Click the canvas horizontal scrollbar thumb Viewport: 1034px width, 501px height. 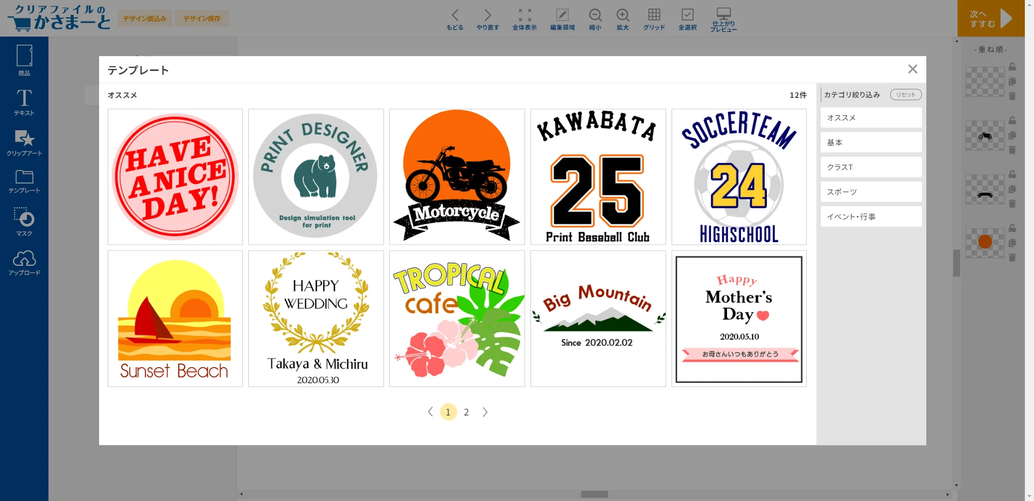click(594, 494)
